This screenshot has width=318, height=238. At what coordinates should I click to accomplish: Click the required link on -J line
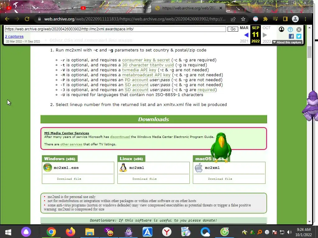pyautogui.click(x=206, y=90)
